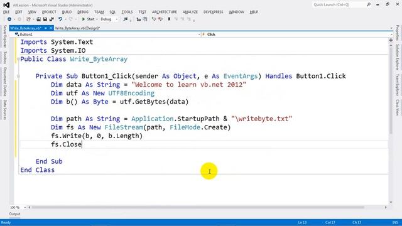Open the New Project dropdown arrow
The image size is (402, 226).
33,19
